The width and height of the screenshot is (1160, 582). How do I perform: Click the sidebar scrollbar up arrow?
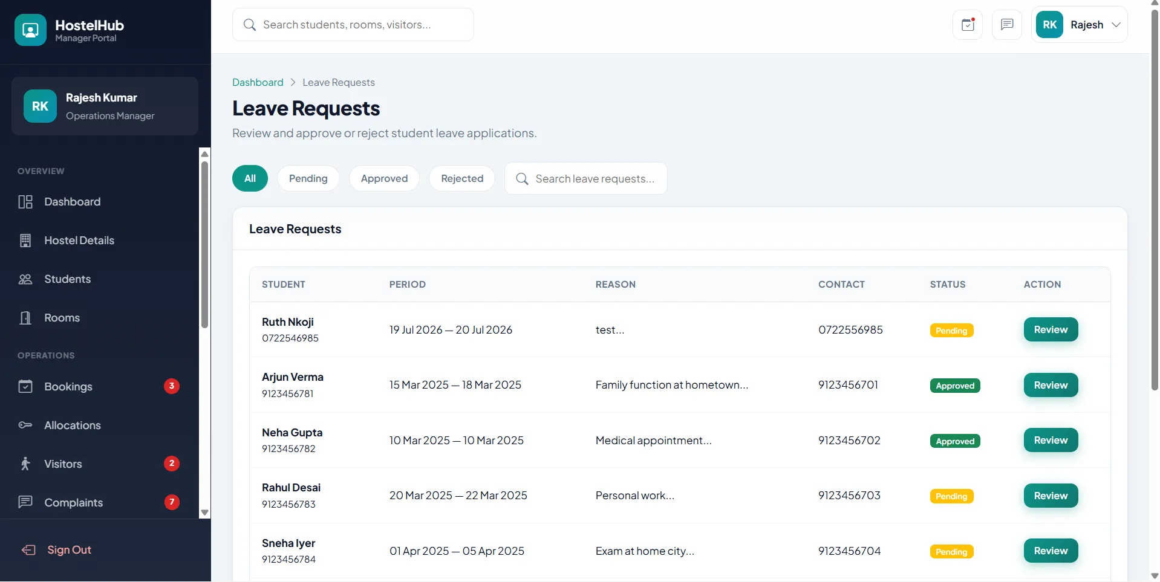(x=204, y=154)
